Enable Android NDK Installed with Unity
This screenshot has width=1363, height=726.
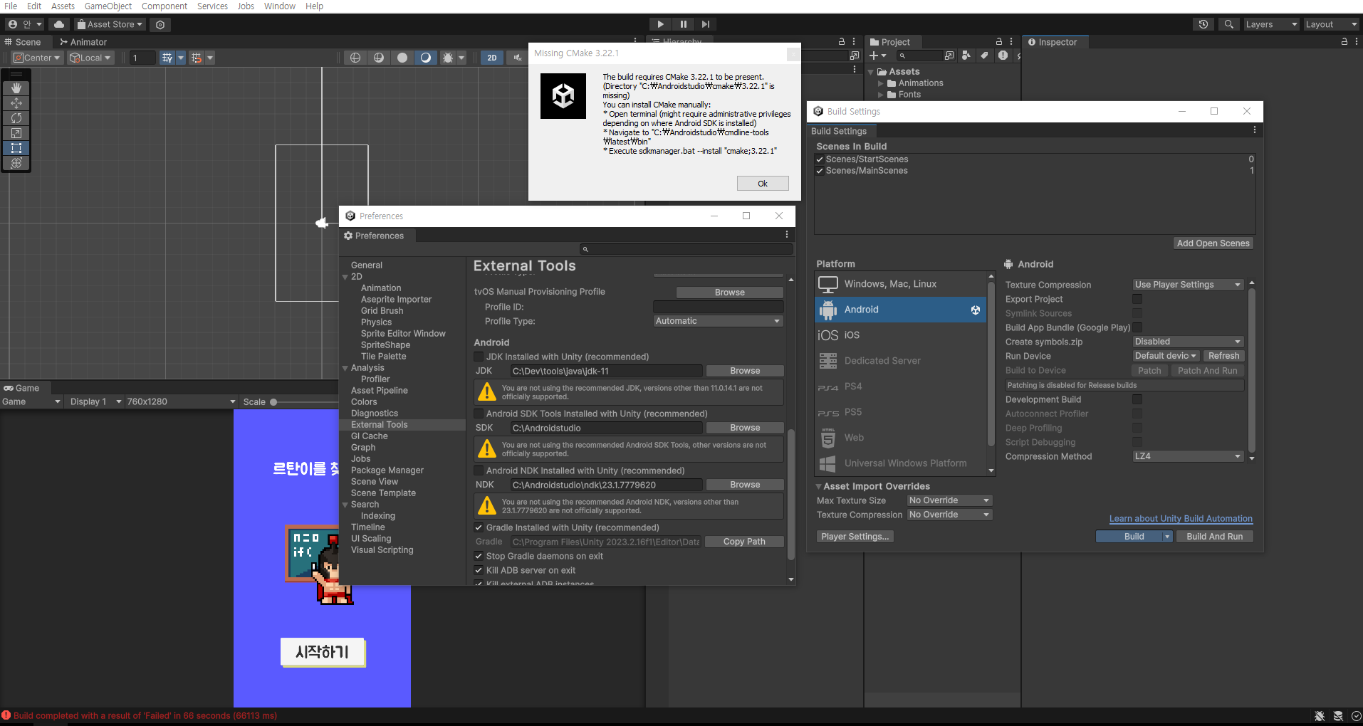tap(479, 470)
